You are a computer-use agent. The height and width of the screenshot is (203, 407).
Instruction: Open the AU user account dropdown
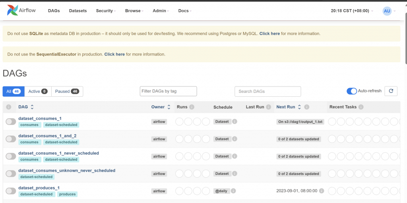pos(389,11)
